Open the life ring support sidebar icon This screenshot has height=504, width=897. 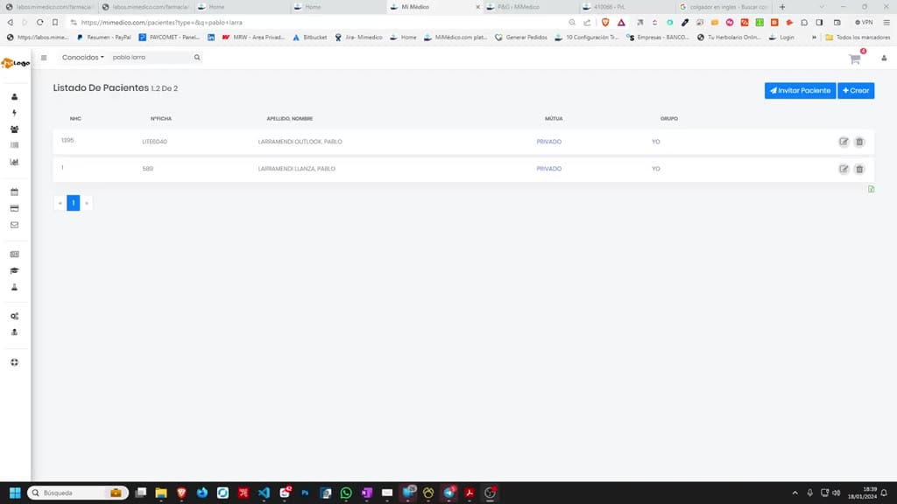pyautogui.click(x=14, y=362)
